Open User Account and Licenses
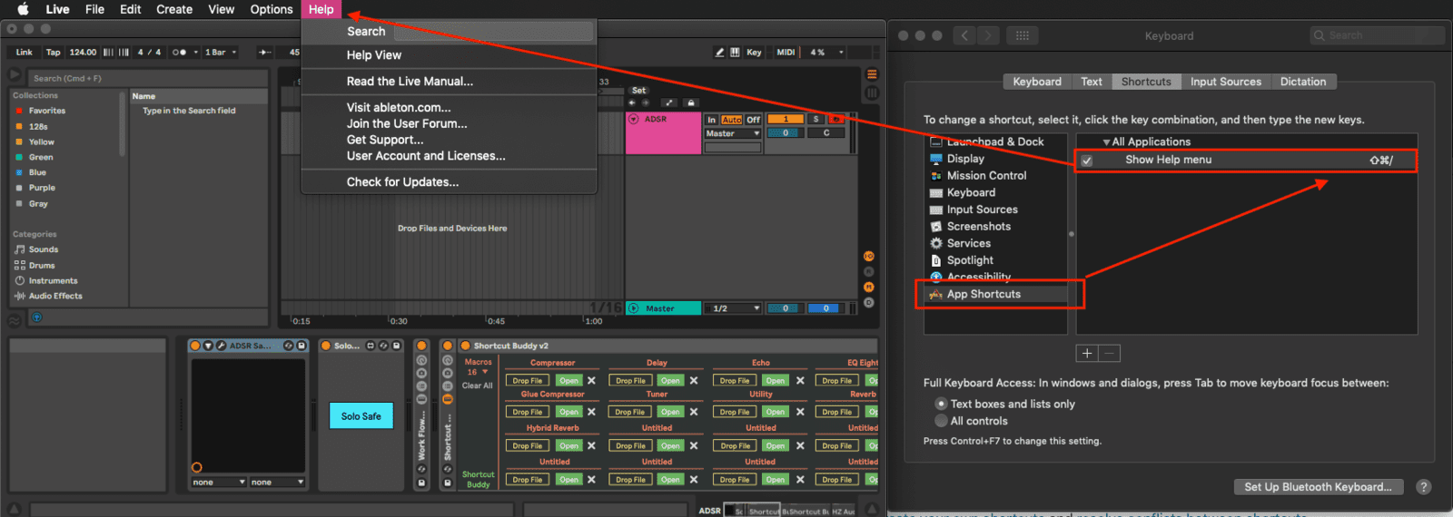 [426, 156]
